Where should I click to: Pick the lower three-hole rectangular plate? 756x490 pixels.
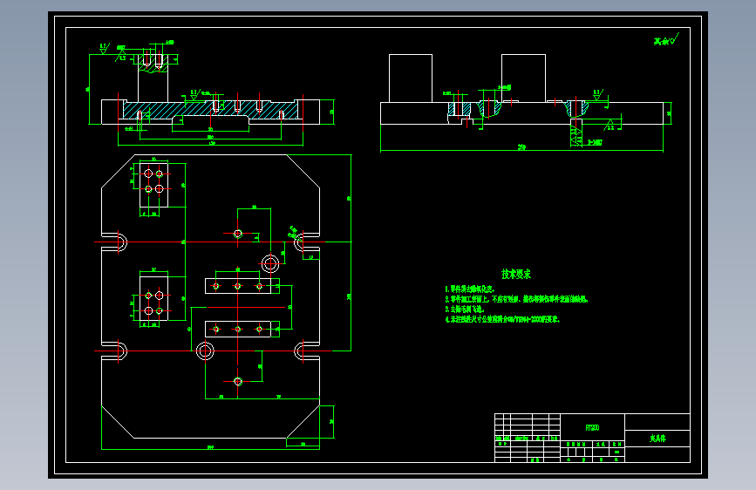[238, 329]
